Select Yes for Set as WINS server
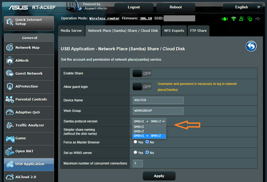Viewport: 267px width, 182px height. 135,152
